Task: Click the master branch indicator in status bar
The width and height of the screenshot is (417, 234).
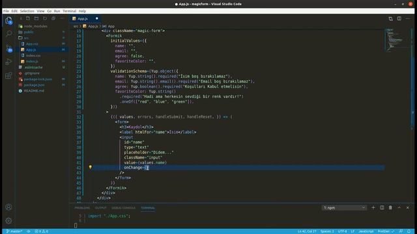Action: click(x=14, y=231)
